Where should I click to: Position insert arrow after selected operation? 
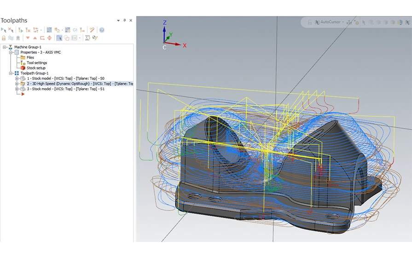[x=42, y=38]
